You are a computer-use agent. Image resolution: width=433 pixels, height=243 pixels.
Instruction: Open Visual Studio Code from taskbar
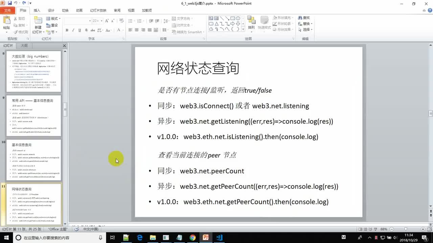coord(219,238)
